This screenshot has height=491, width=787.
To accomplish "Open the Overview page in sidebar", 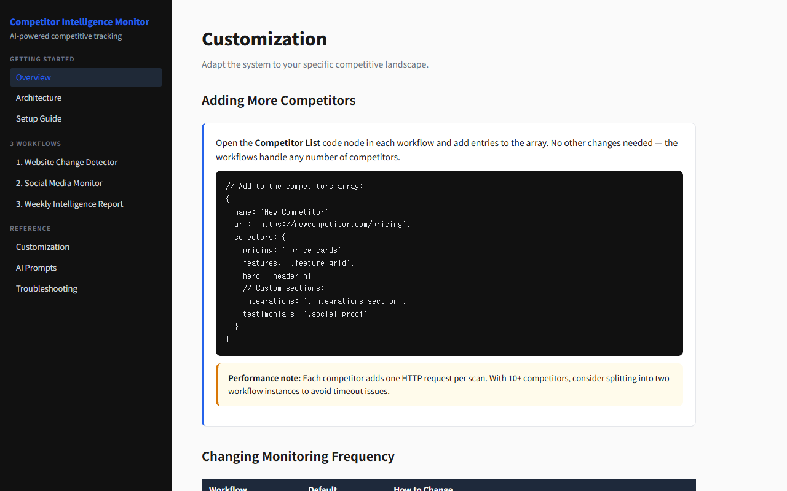I will click(x=33, y=77).
